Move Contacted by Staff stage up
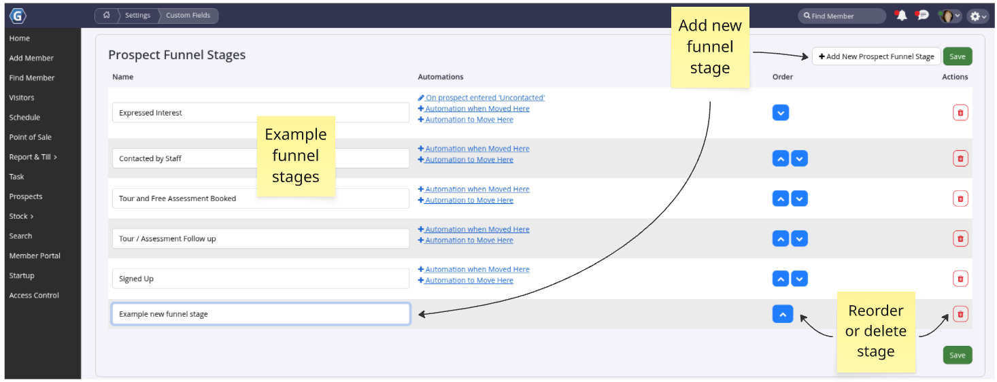 click(x=781, y=158)
